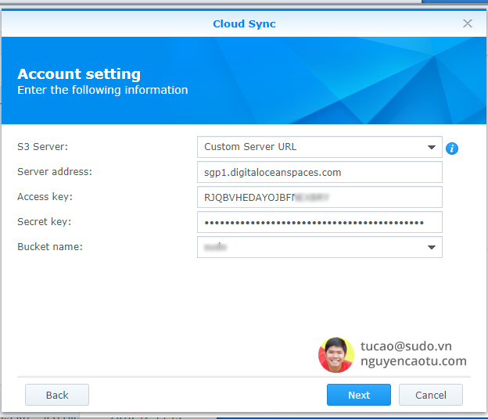Screen dimensions: 488x419
Task: Click 'Enter the following information' subtitle
Action: [102, 90]
